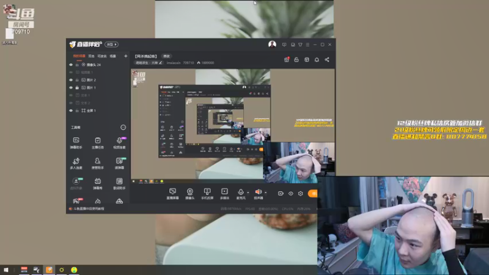This screenshot has height=275, width=489.
Task: Open the 读弹幕 tool
Action: click(x=119, y=163)
